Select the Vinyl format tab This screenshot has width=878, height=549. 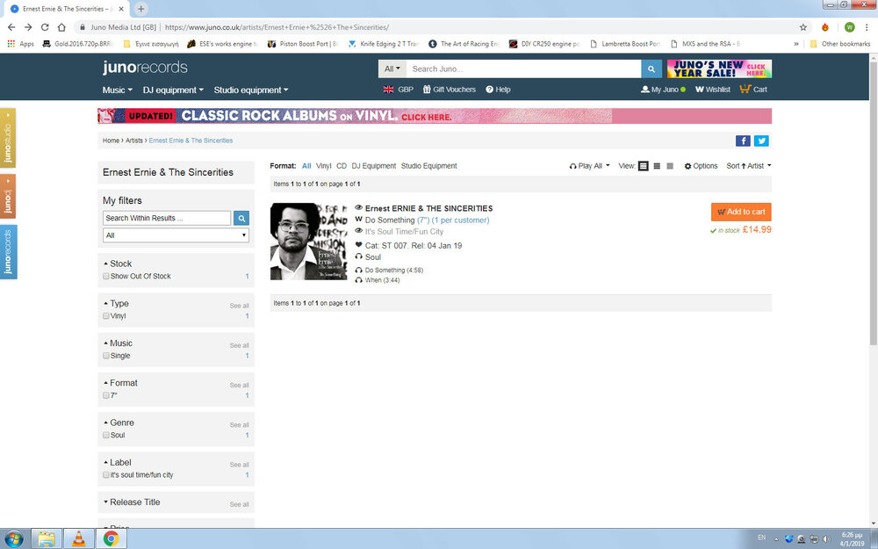coord(324,166)
